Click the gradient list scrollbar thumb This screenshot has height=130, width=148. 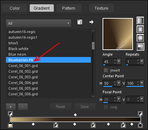pos(93,46)
